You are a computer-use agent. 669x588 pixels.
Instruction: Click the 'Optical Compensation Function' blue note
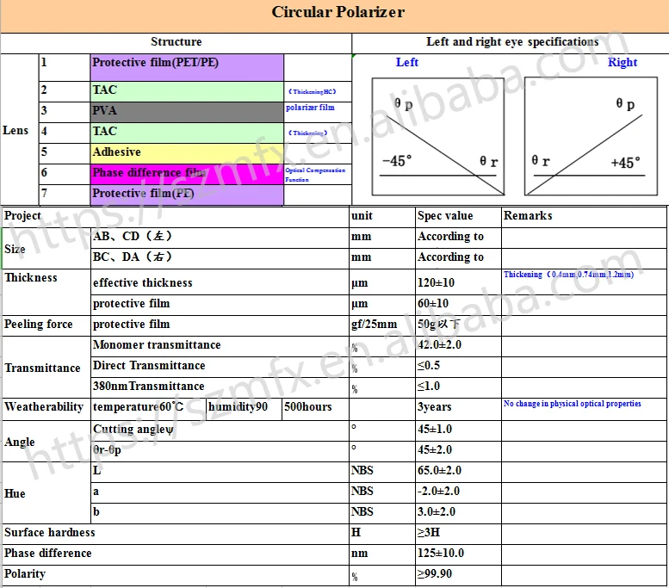click(x=315, y=175)
